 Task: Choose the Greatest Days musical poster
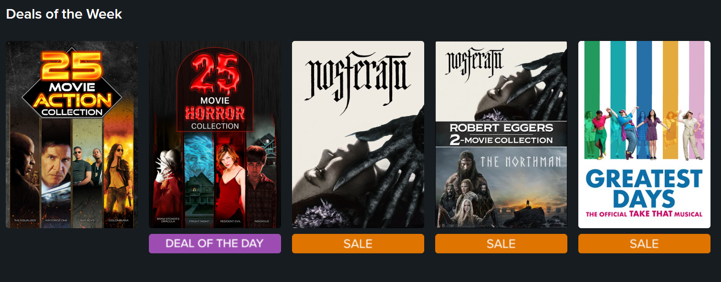tap(644, 134)
